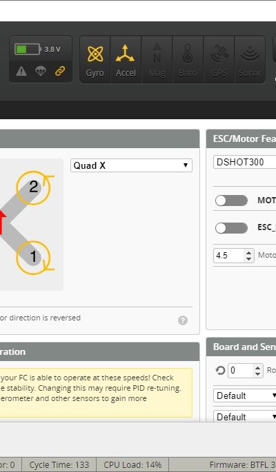Open help for motor direction reversed
This screenshot has width=276, height=472.
183,320
